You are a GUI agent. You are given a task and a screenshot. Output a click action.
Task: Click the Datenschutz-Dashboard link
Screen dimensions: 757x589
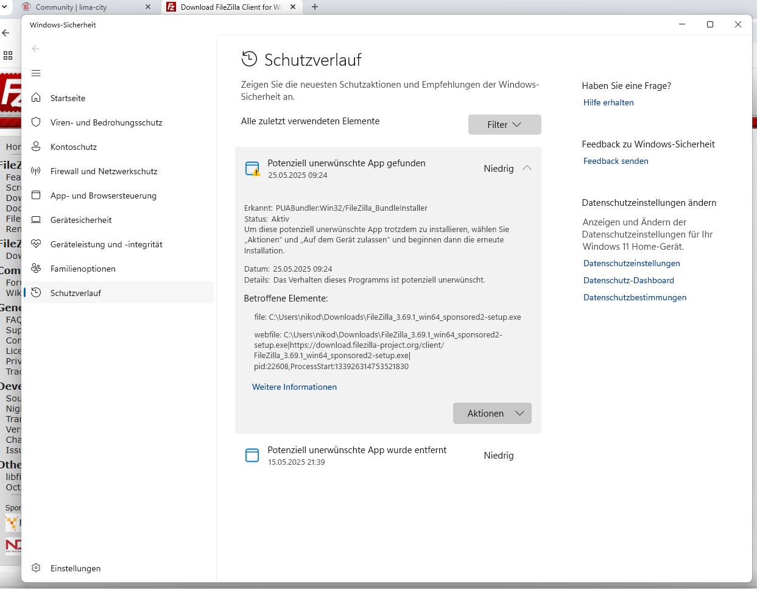click(x=628, y=281)
